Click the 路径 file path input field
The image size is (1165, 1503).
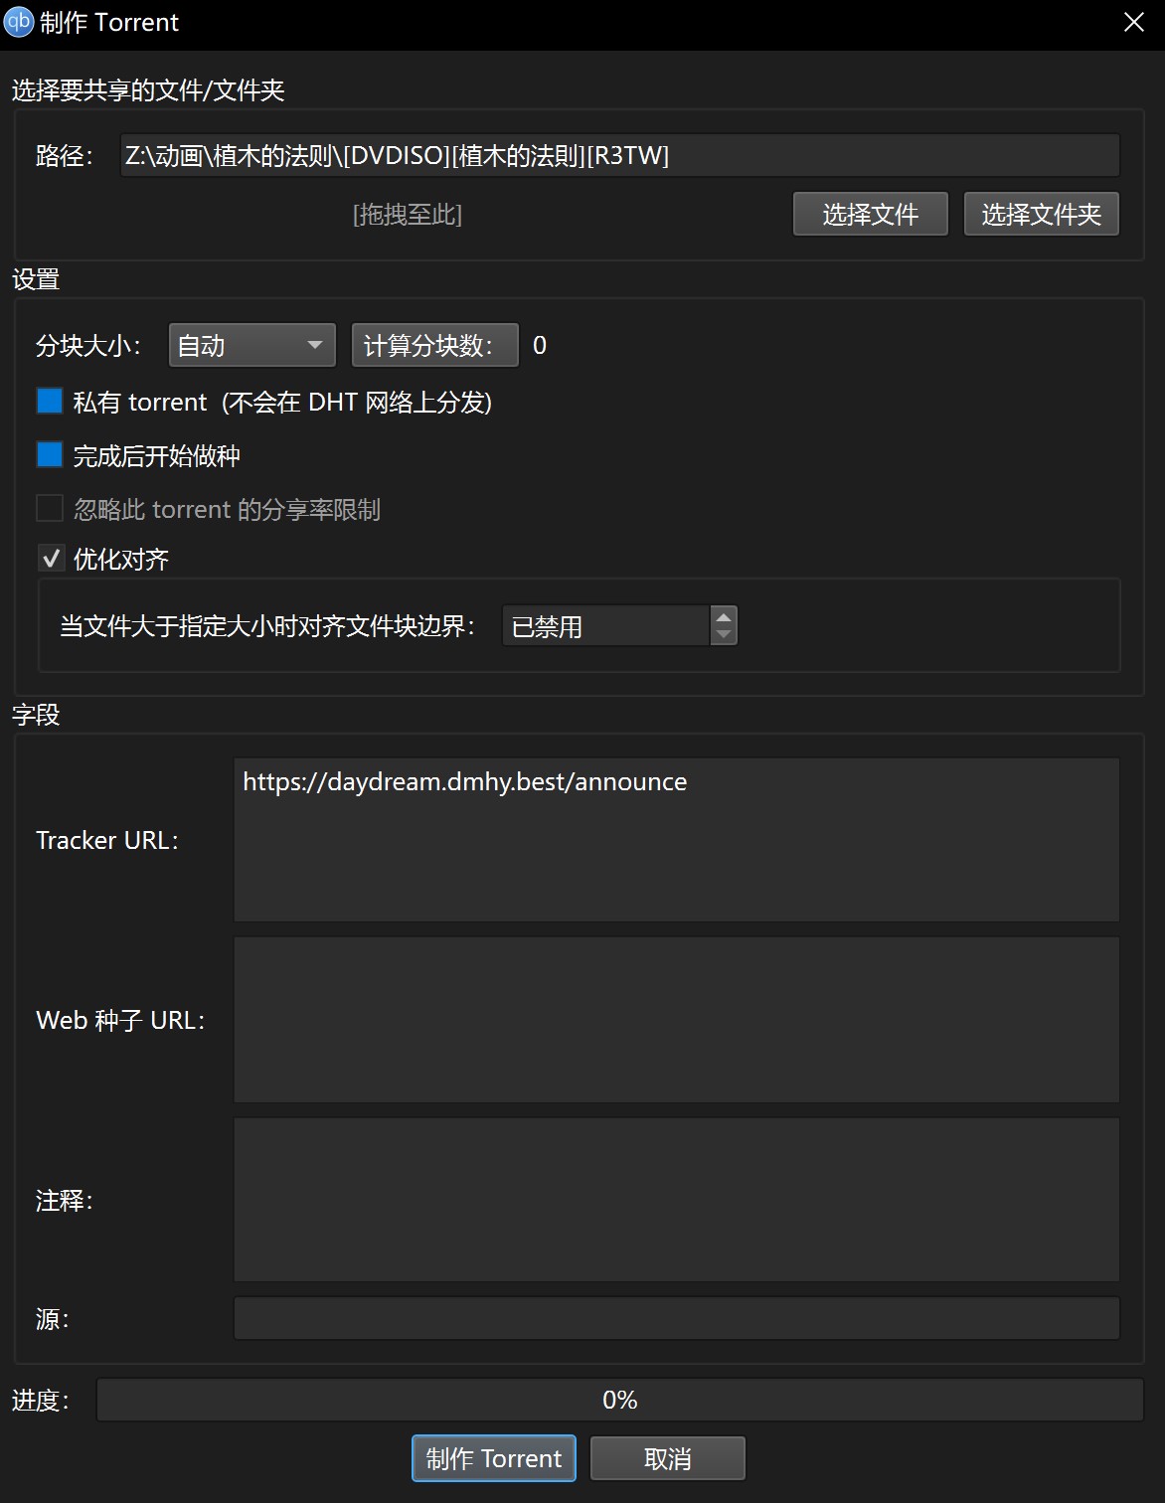(x=619, y=155)
